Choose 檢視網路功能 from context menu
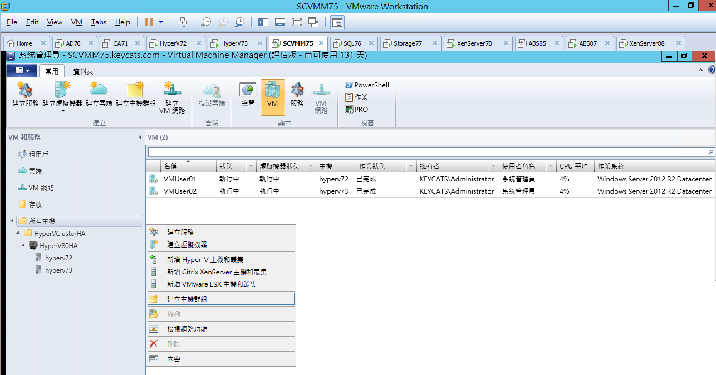This screenshot has height=375, width=716. pyautogui.click(x=221, y=329)
